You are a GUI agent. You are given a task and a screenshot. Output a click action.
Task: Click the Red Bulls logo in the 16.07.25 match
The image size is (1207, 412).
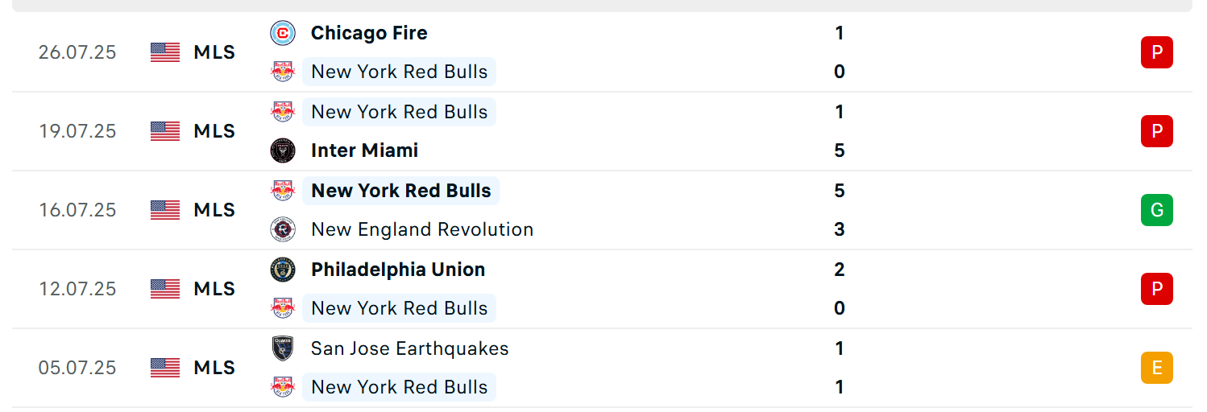point(283,191)
